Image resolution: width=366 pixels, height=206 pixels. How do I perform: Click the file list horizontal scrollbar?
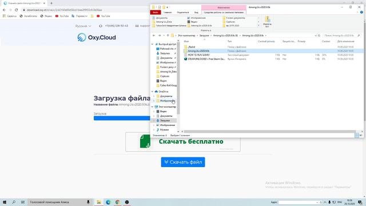coord(269,132)
